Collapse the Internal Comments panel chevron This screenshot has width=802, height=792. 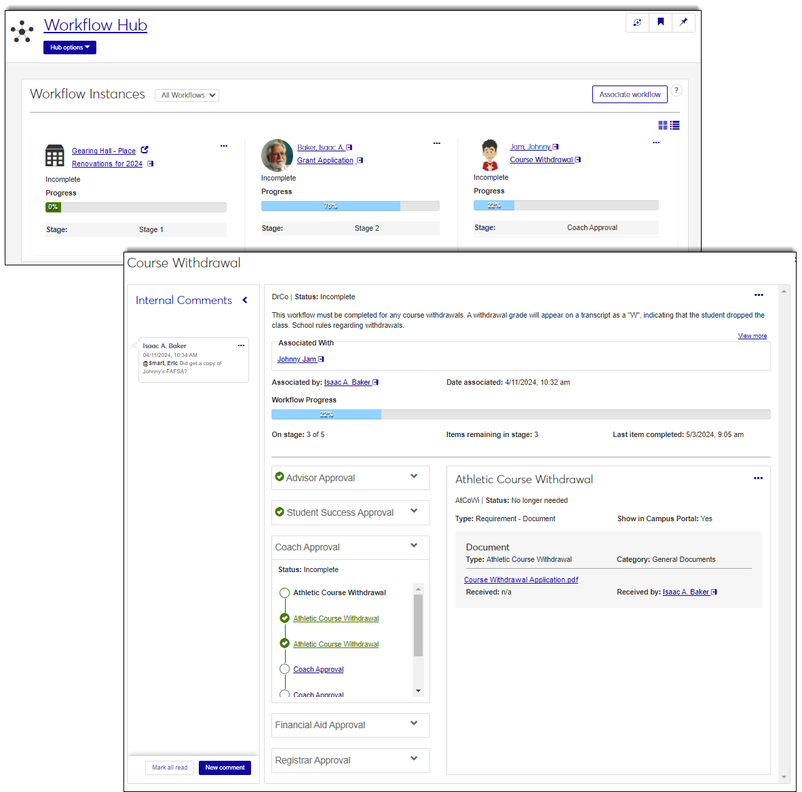245,300
